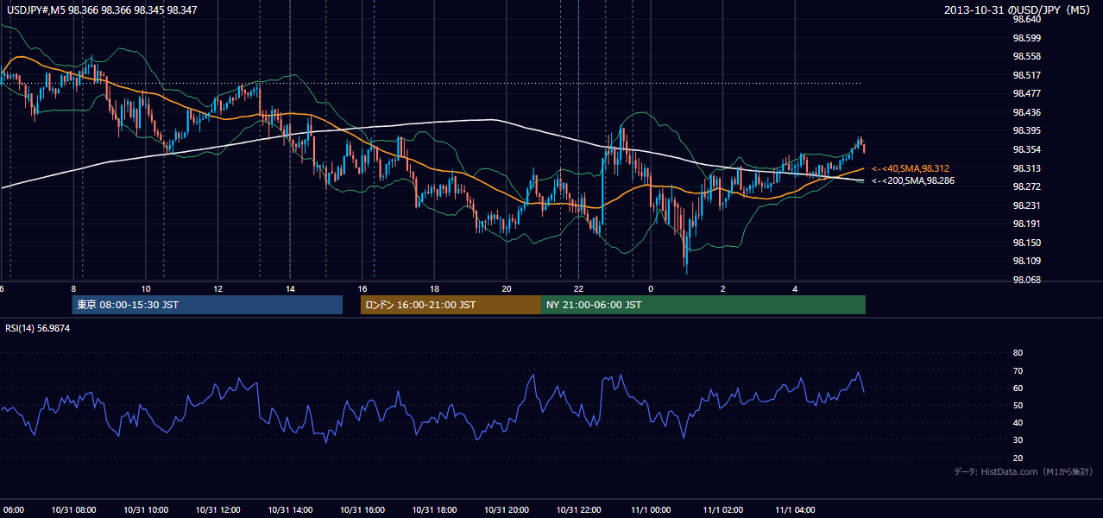1103x518 pixels.
Task: Click the 10/31 22:00 time axis label
Action: pos(578,509)
